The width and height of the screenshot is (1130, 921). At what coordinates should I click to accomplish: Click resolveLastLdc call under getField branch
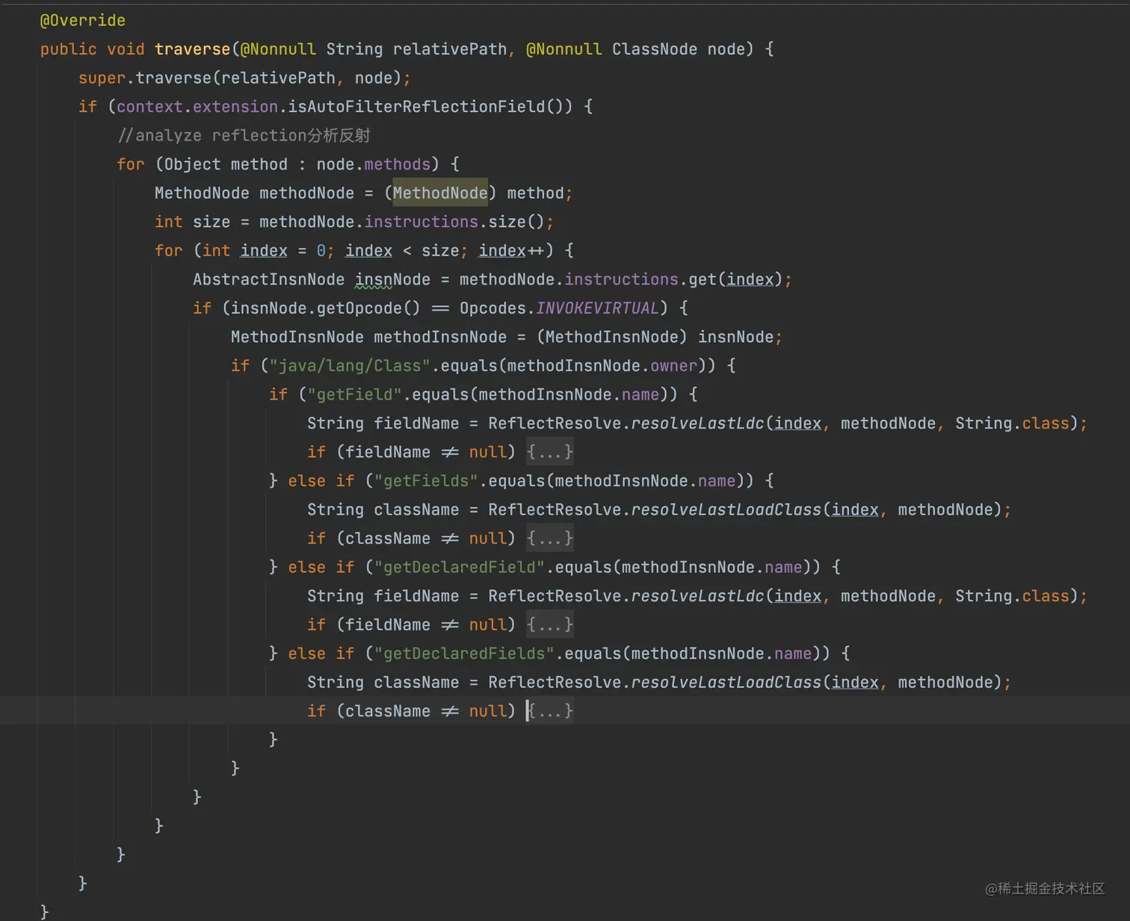[697, 424]
